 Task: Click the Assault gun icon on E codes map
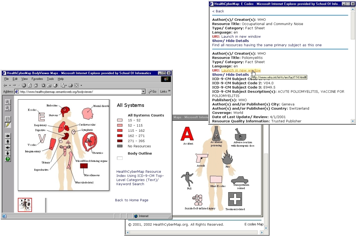(x=202, y=158)
